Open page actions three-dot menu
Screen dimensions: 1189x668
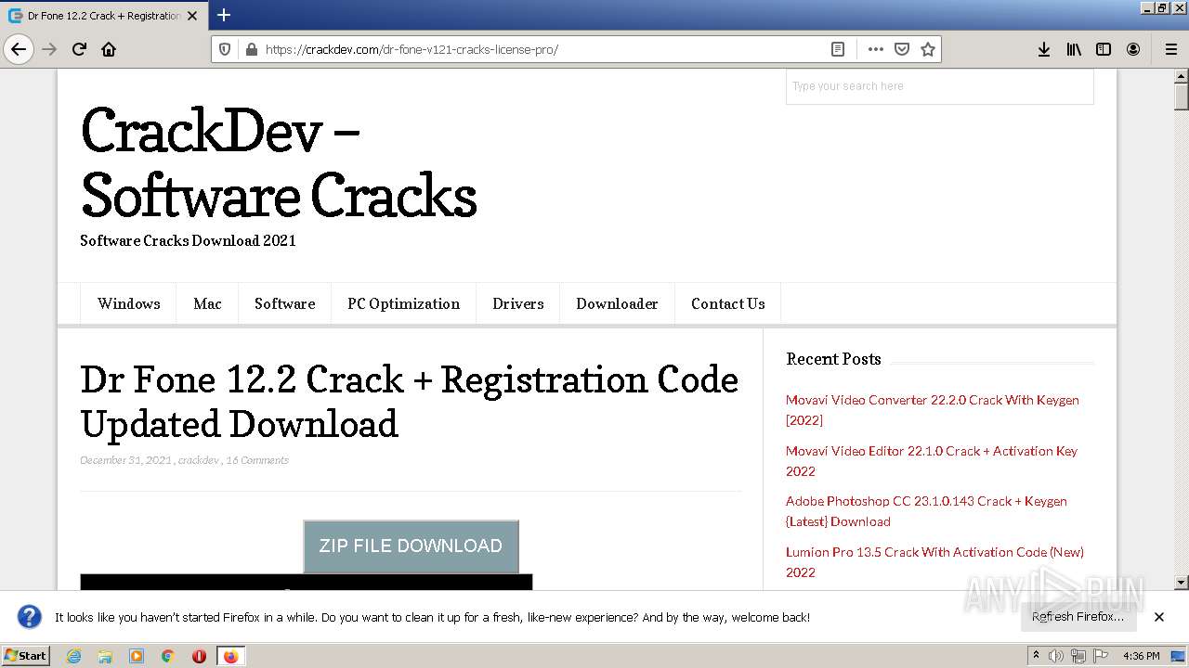[x=875, y=49]
